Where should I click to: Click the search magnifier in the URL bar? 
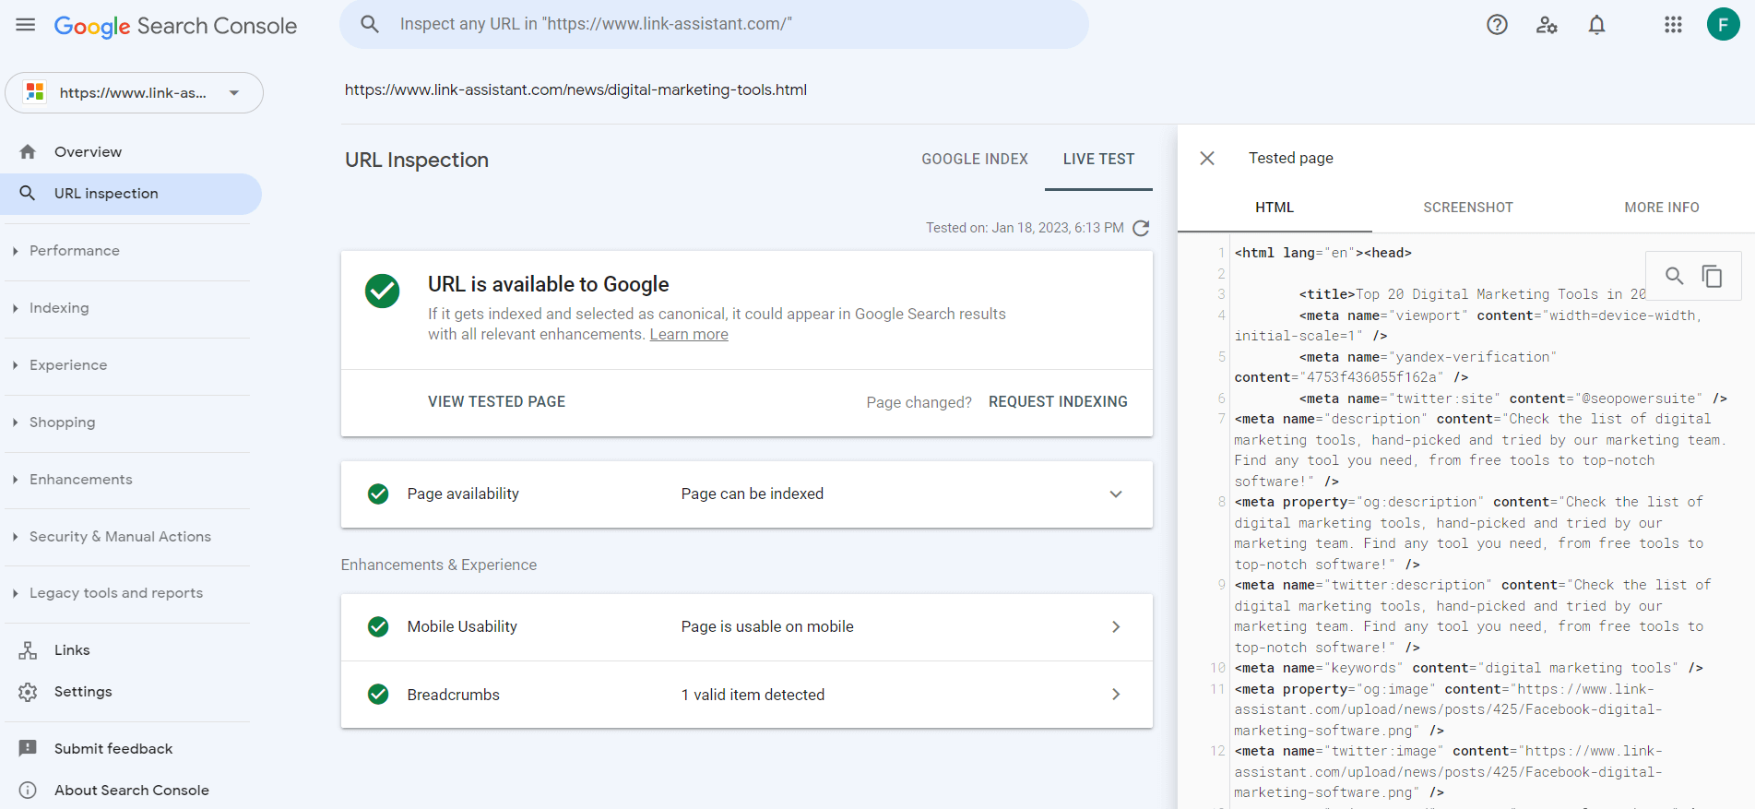370,24
